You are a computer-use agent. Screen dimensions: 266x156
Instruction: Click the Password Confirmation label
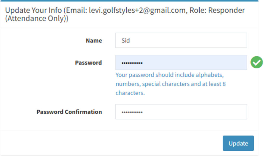(69, 112)
